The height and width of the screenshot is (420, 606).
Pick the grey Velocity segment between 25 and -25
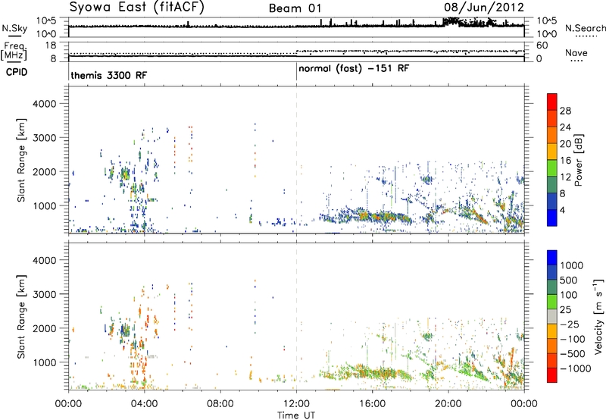click(x=552, y=316)
